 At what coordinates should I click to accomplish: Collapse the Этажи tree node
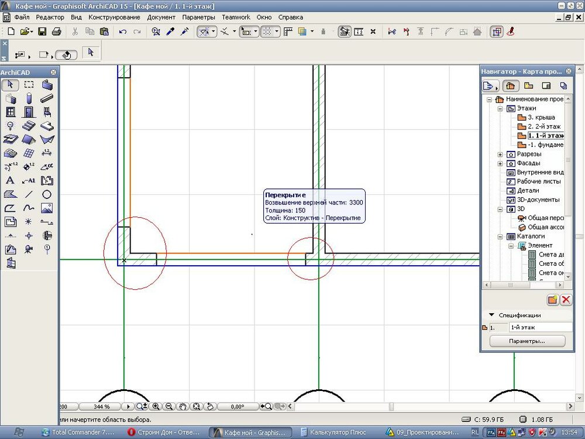tap(500, 108)
